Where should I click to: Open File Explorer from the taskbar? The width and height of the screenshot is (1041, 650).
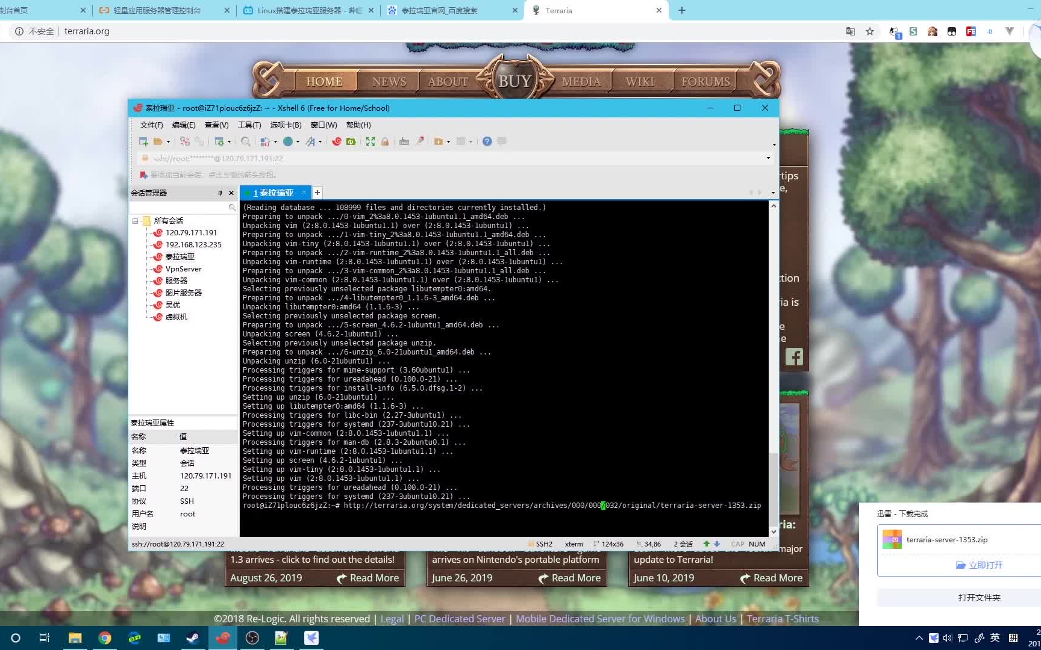pos(75,638)
